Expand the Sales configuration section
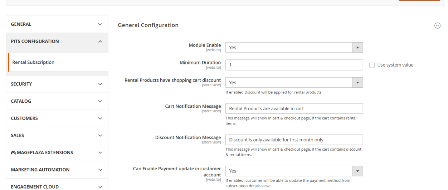The image size is (448, 190). coord(57,136)
